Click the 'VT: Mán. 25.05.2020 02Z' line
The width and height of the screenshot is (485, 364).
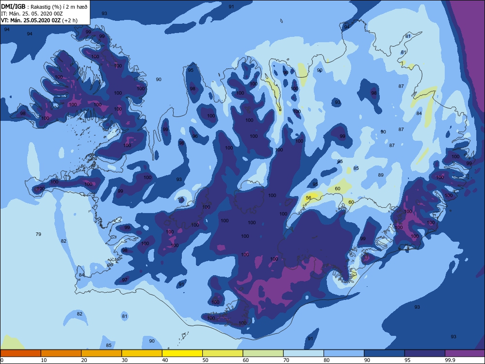pos(39,20)
